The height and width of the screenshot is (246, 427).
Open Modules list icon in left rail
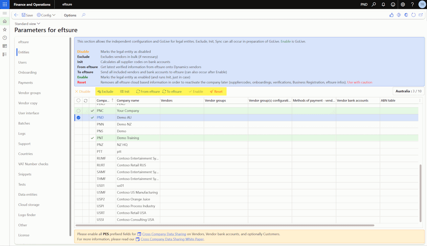tap(5, 54)
